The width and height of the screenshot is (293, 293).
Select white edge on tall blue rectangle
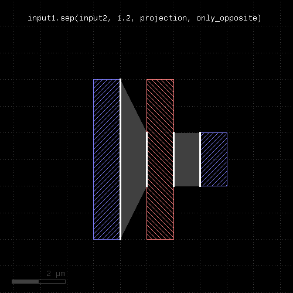point(120,159)
